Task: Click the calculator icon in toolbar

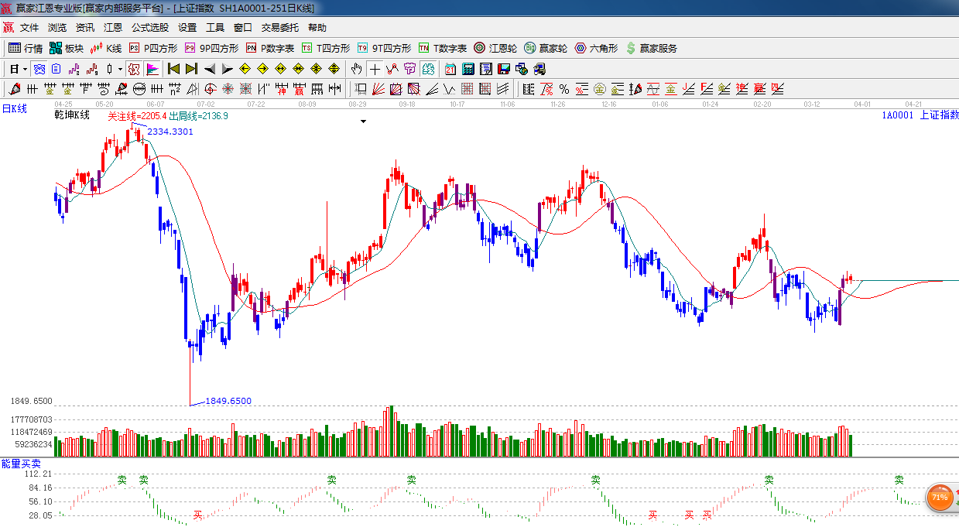Action: tap(468, 69)
